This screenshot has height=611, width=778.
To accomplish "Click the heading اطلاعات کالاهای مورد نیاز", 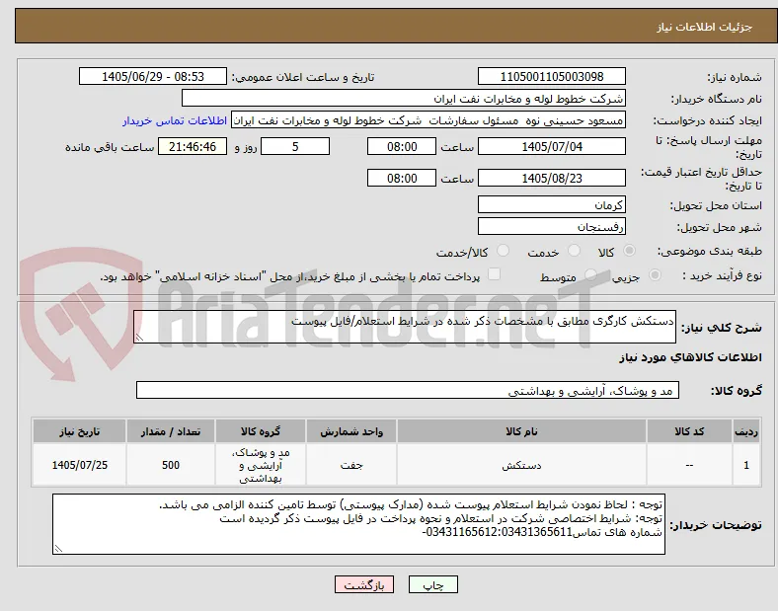I will pos(690,357).
